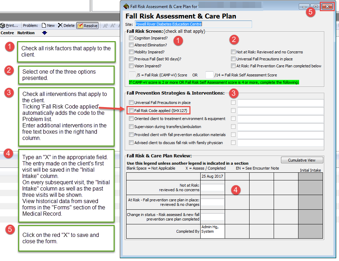This screenshot has height=261, width=339.
Task: Switch to the Nutrition tab
Action: [x=26, y=33]
